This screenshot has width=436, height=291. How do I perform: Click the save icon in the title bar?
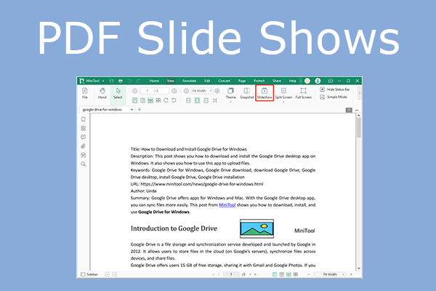tap(111, 81)
